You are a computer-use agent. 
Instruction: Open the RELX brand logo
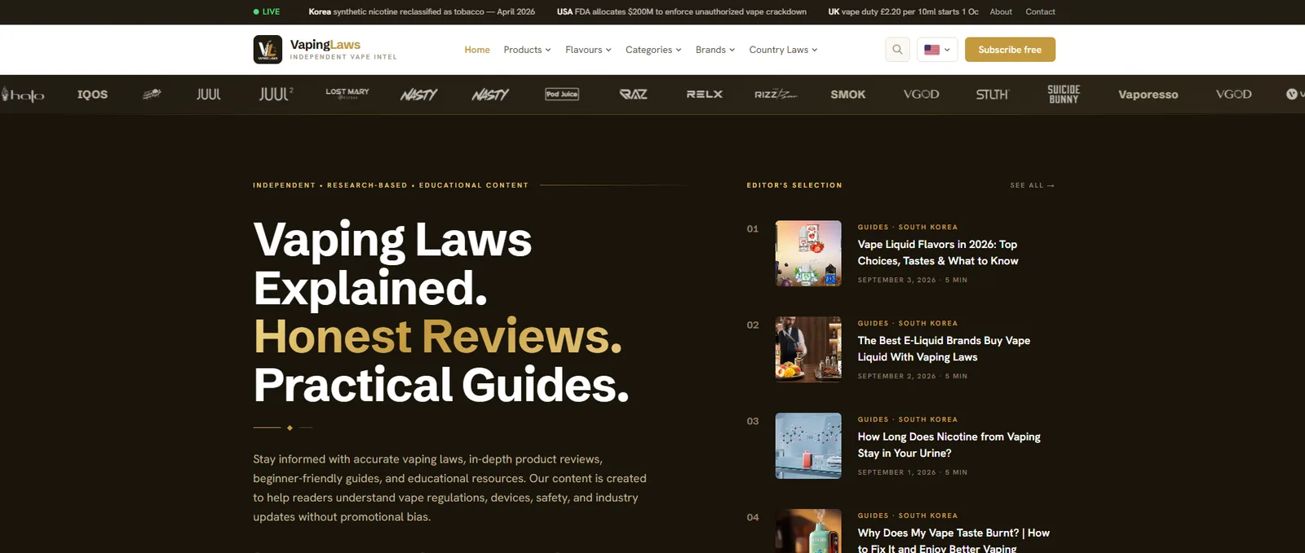pyautogui.click(x=705, y=95)
